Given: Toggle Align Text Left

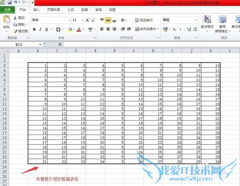Looking at the screenshot, I should click(x=102, y=29).
